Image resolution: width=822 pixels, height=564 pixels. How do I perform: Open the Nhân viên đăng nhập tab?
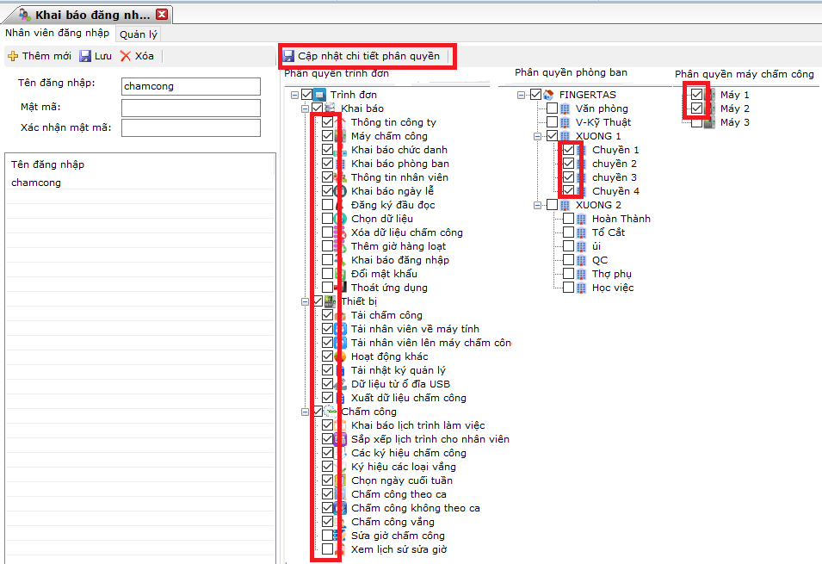57,34
